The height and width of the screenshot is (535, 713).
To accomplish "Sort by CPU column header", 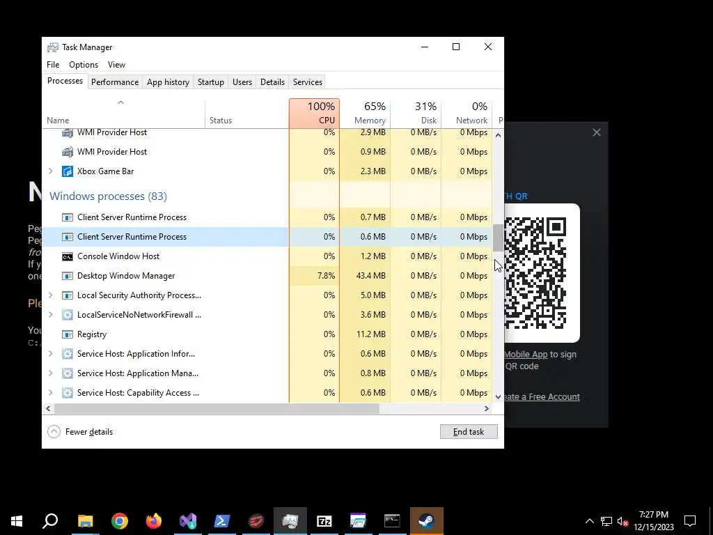I will [x=314, y=114].
